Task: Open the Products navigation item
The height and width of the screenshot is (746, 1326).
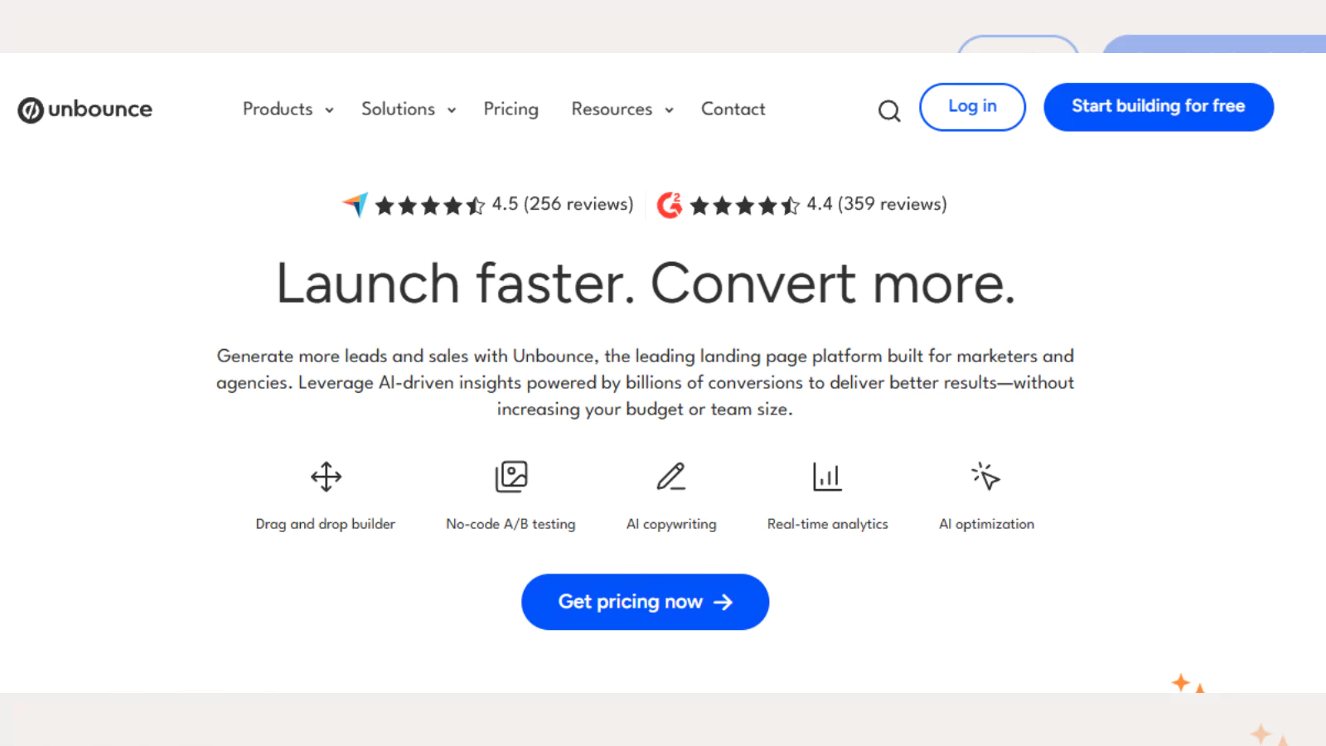Action: 278,109
